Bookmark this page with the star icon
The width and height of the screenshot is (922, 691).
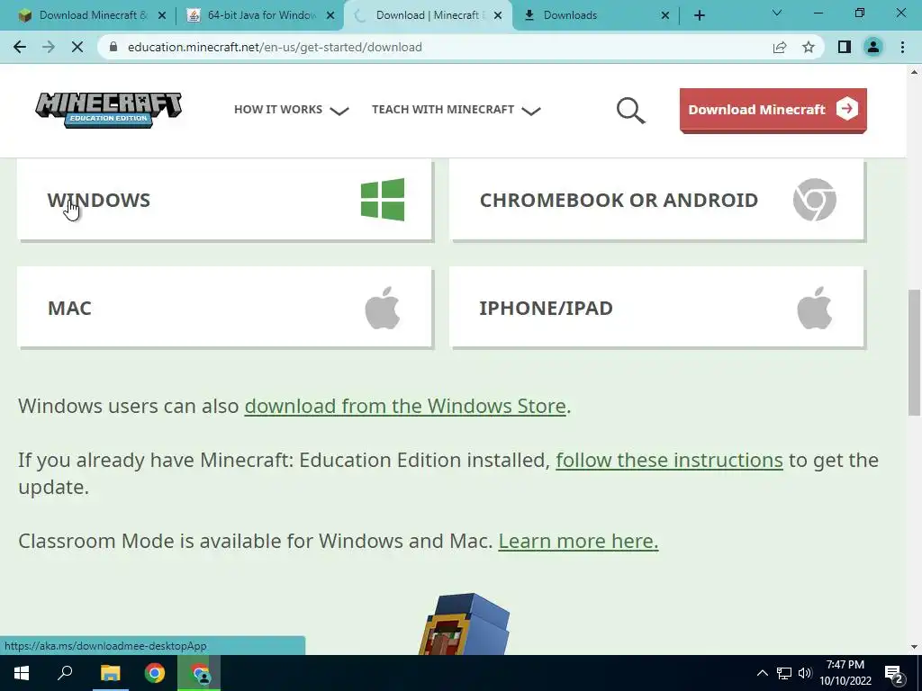click(809, 47)
